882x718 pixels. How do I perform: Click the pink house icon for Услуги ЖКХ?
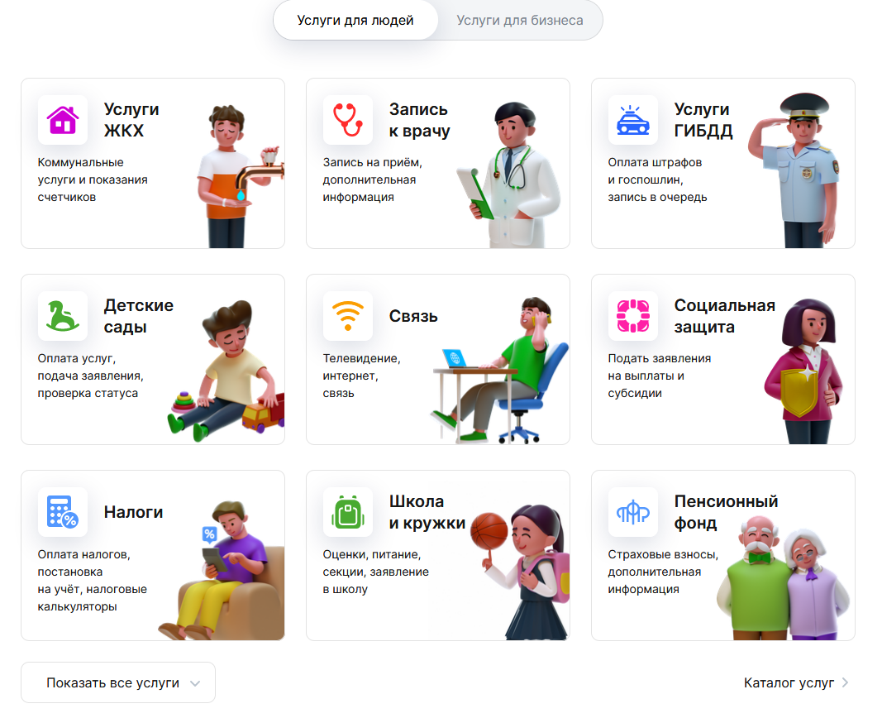(x=63, y=120)
